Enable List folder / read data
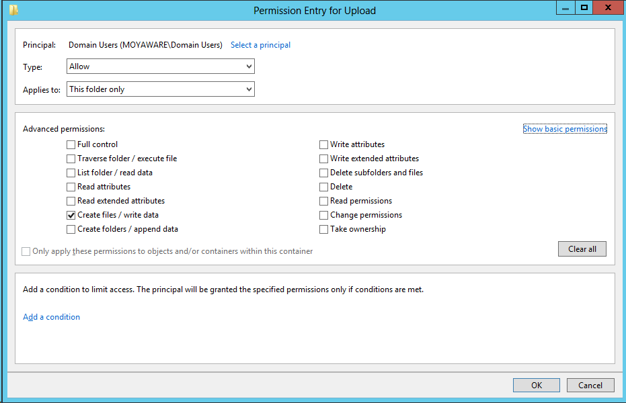The width and height of the screenshot is (626, 403). [x=71, y=173]
